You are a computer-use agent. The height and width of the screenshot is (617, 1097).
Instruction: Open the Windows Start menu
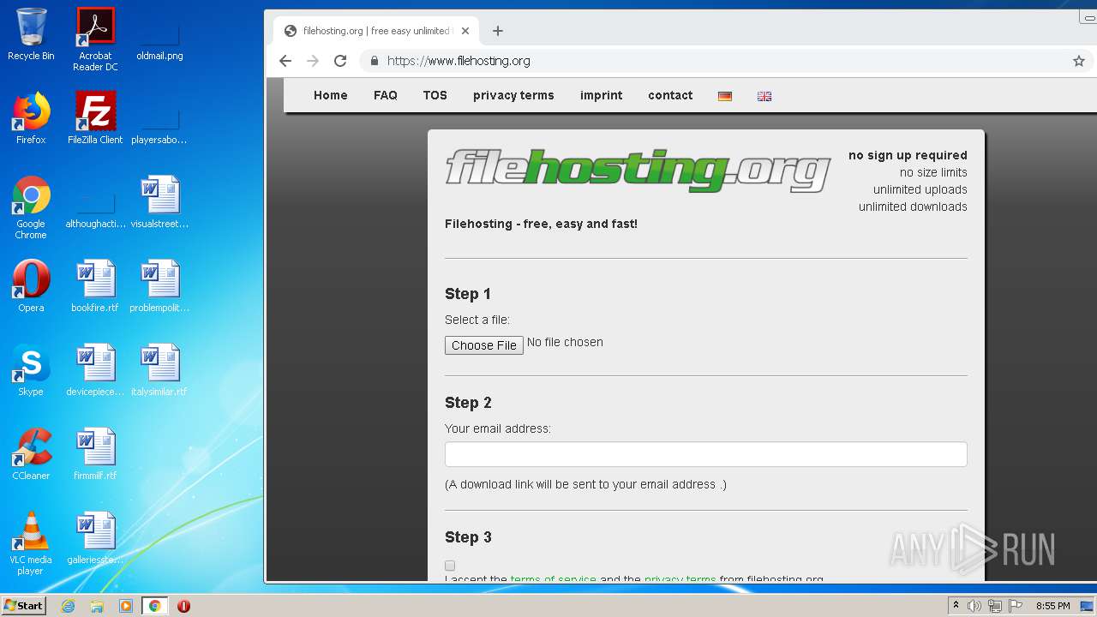coord(24,606)
